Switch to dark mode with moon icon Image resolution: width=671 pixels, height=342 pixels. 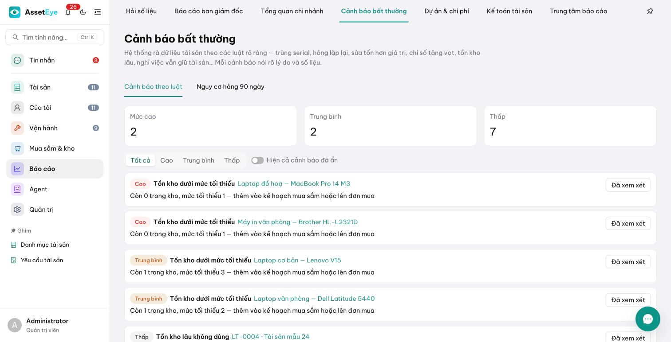pyautogui.click(x=83, y=12)
